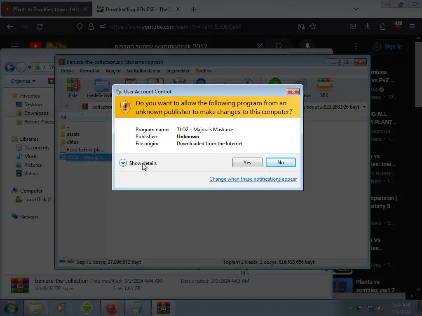Image resolution: width=422 pixels, height=316 pixels.
Task: Open a new Firefox tab
Action: pyautogui.click(x=193, y=9)
